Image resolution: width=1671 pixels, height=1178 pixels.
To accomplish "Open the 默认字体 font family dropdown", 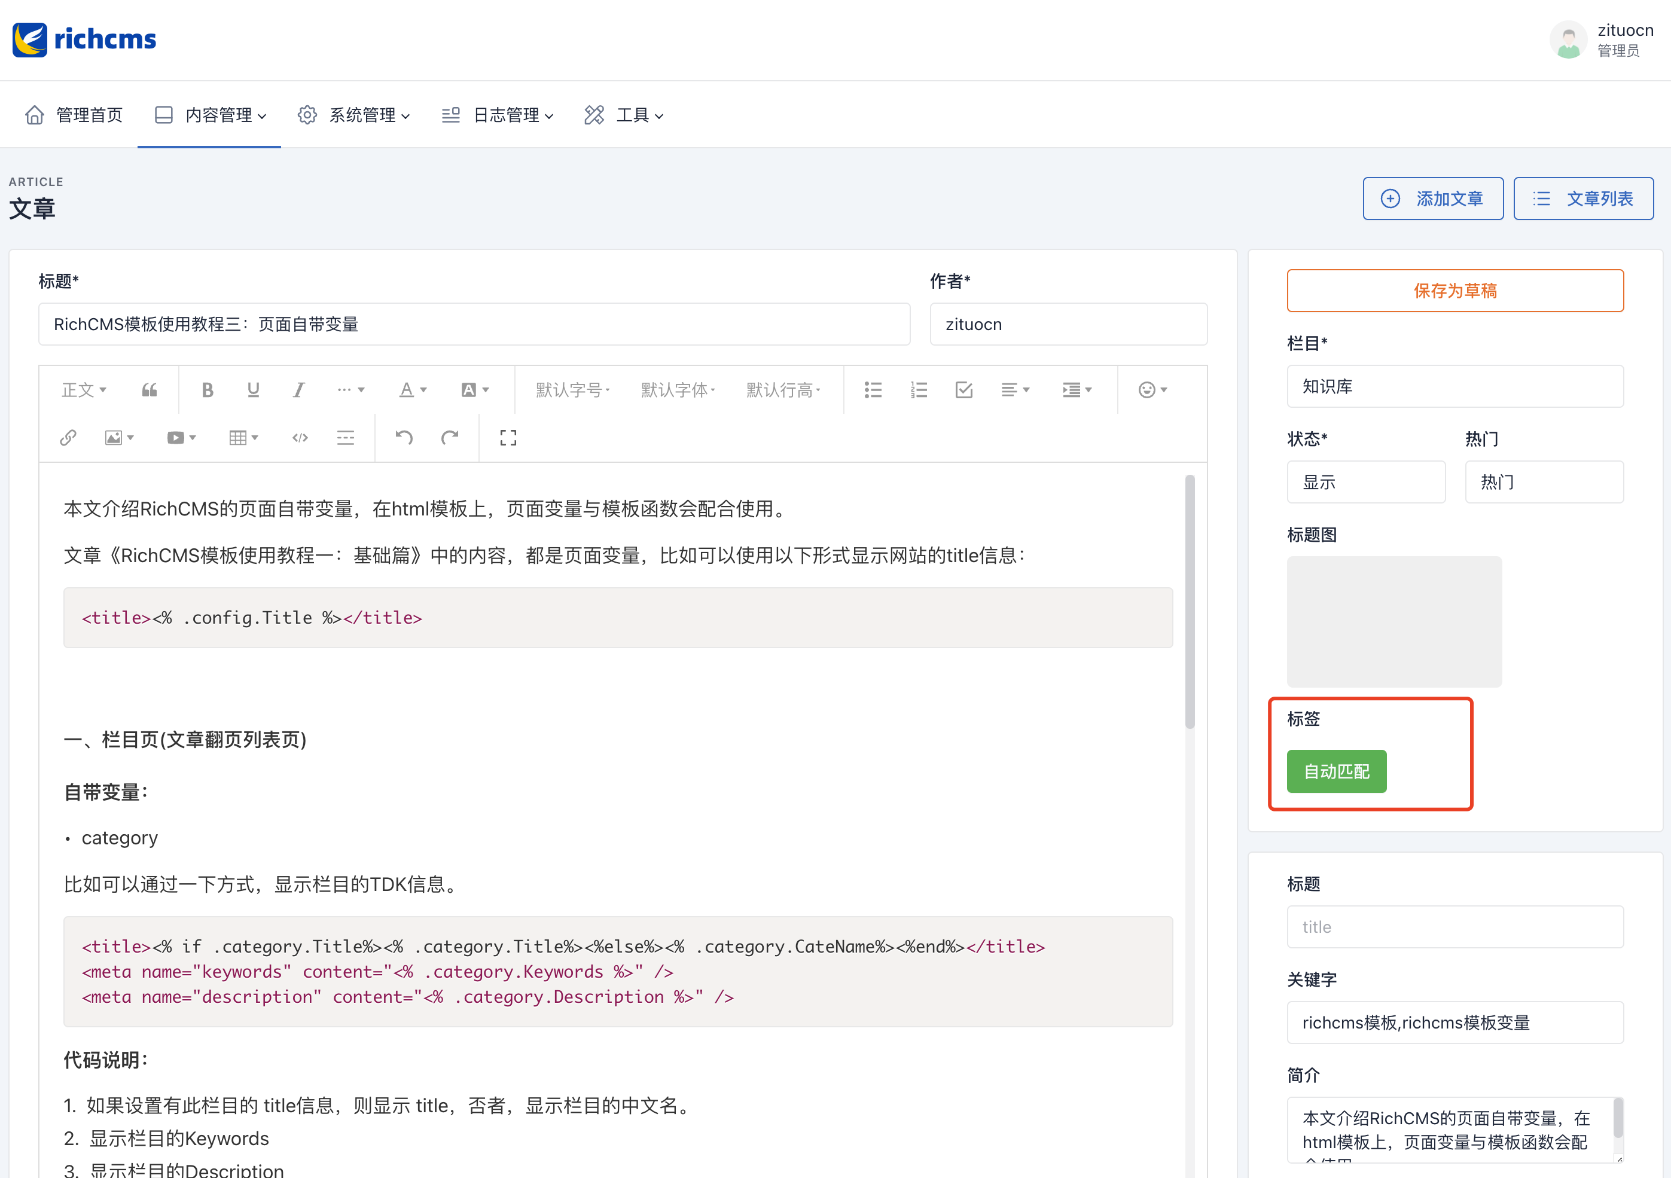I will (x=678, y=390).
